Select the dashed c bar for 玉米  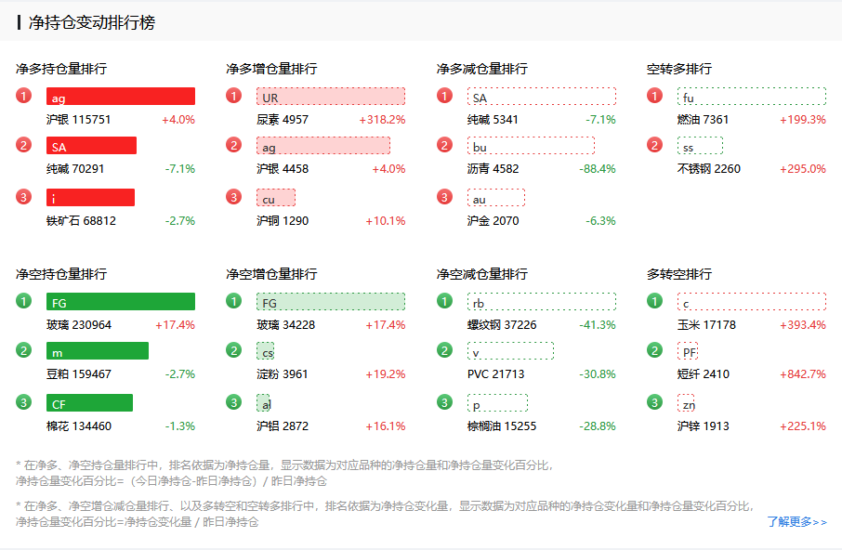click(x=751, y=302)
